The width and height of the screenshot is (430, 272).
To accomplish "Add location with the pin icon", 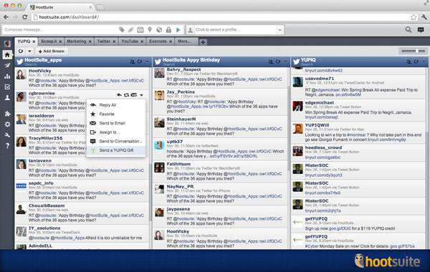I will pyautogui.click(x=150, y=29).
